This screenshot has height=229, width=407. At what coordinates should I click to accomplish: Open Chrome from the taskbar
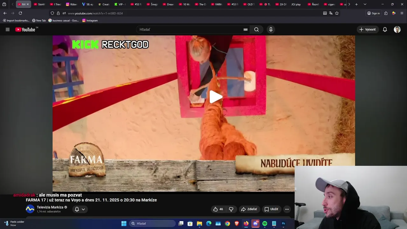227,224
